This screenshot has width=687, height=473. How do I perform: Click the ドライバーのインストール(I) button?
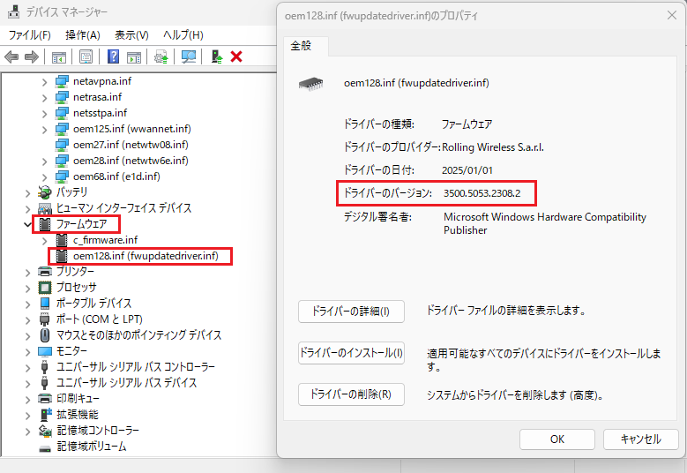[351, 352]
